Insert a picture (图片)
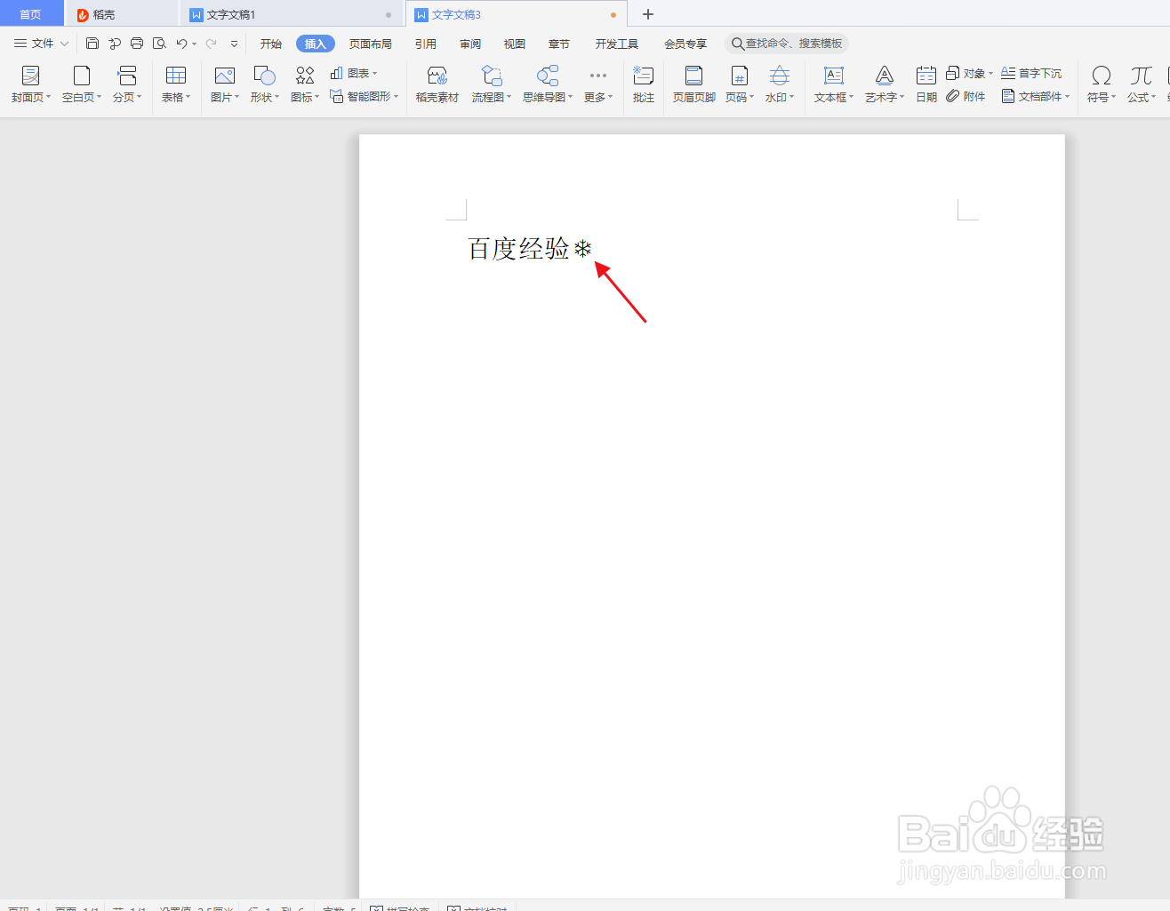The image size is (1170, 911). tap(225, 84)
